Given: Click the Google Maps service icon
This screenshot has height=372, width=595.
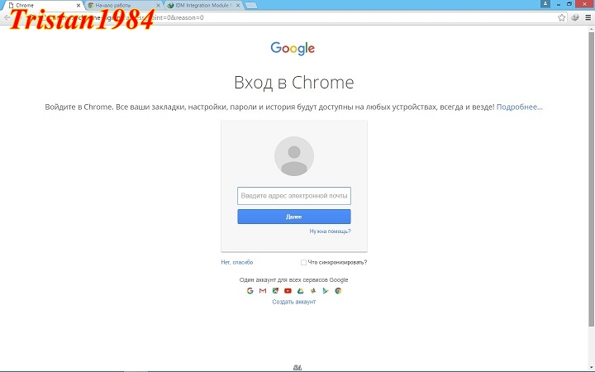Looking at the screenshot, I should point(275,291).
